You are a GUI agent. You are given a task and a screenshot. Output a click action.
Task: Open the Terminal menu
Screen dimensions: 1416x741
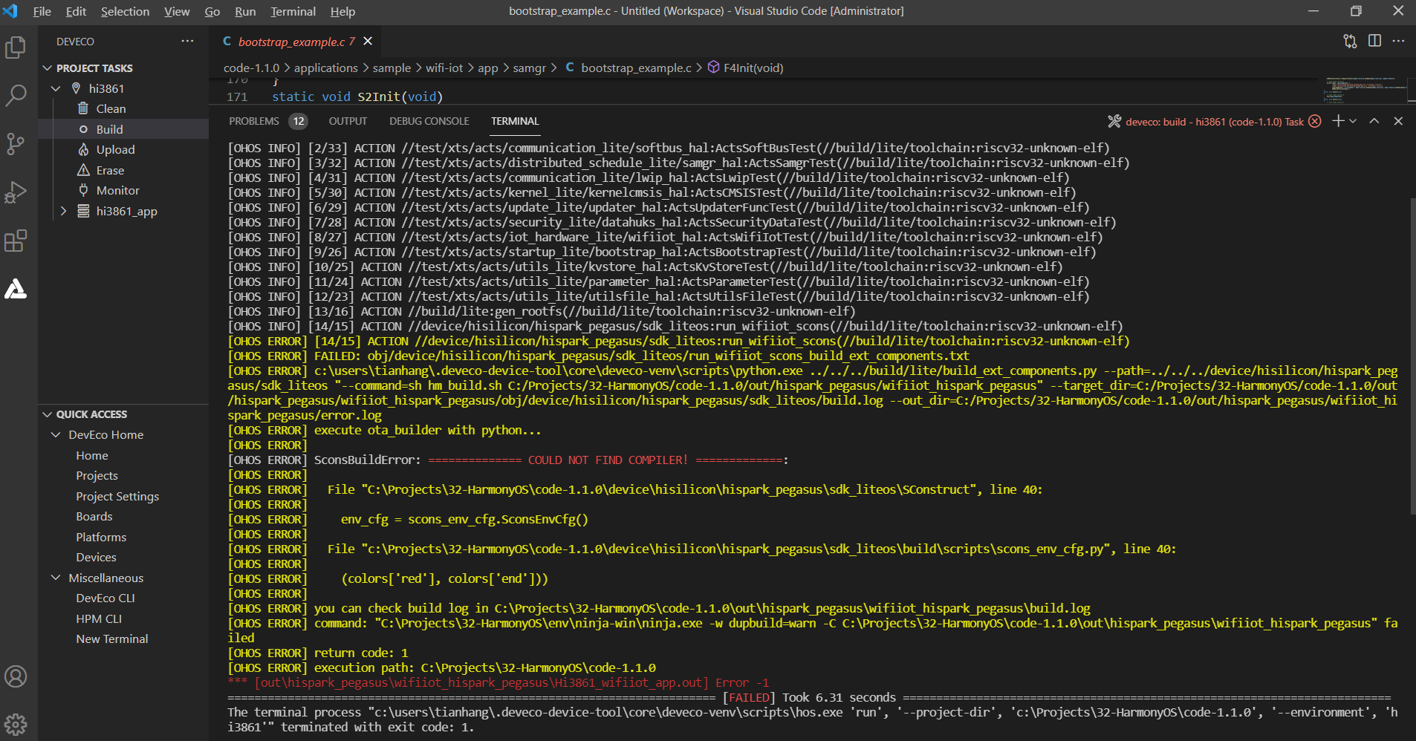coord(293,11)
